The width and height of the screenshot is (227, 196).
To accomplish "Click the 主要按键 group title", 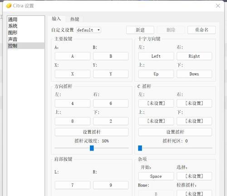I will (x=64, y=39).
